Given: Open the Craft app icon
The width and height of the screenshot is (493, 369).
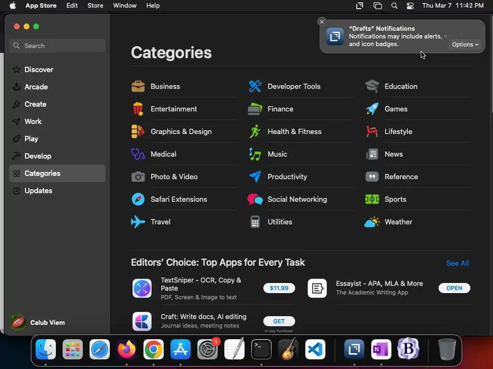Looking at the screenshot, I should coord(142,321).
